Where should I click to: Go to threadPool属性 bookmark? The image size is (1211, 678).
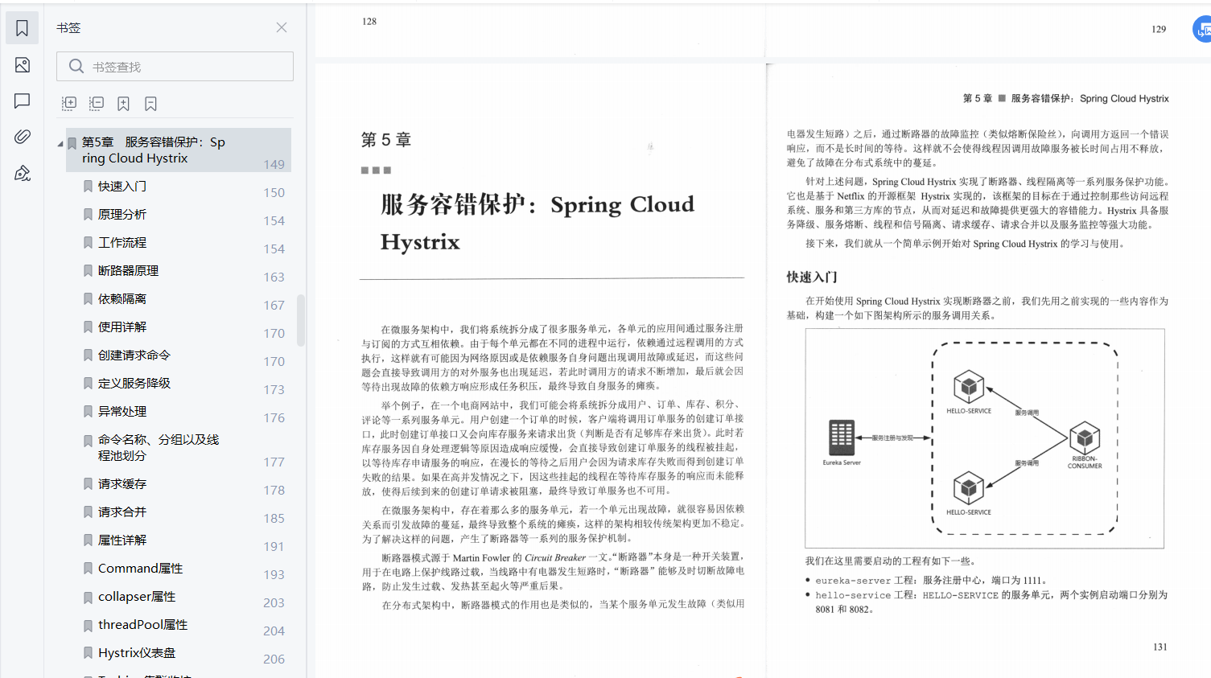[143, 625]
